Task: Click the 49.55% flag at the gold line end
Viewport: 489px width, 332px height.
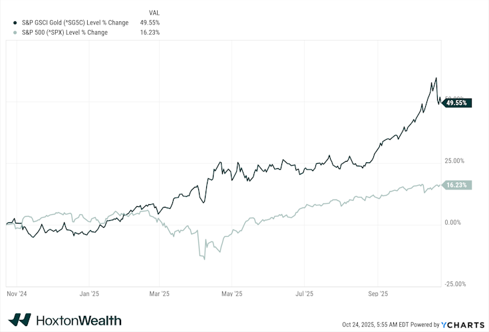Action: click(458, 103)
